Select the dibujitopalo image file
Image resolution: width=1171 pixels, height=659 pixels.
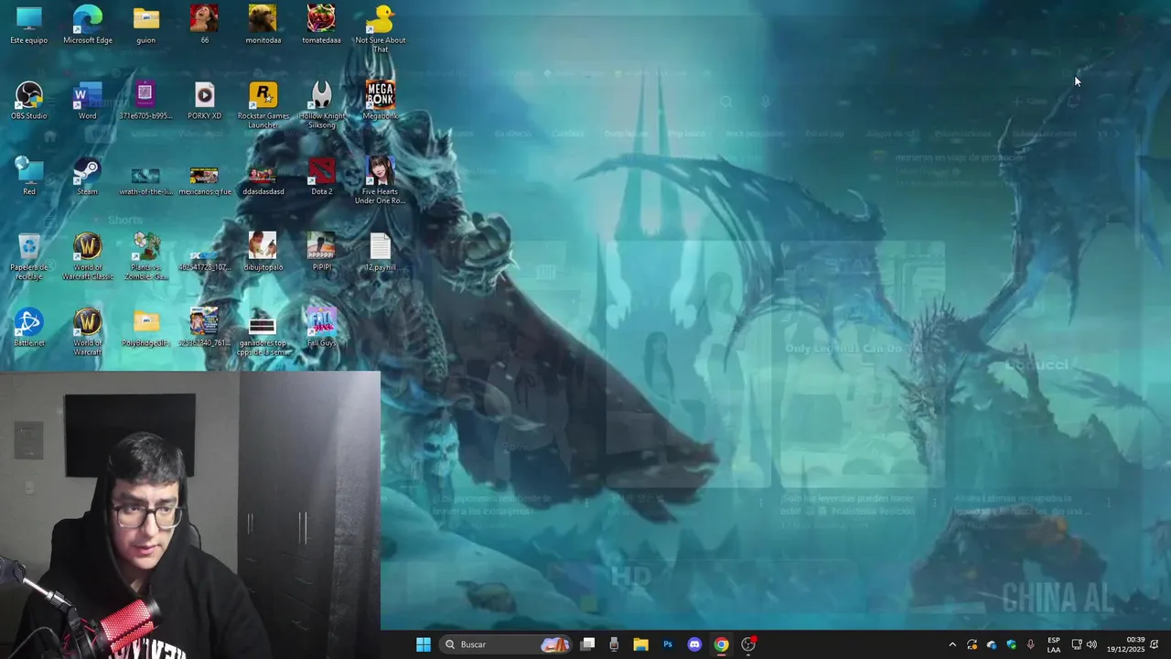pos(263,252)
